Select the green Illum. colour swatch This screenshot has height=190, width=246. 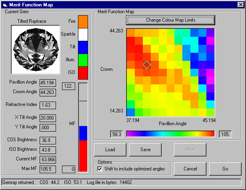pyautogui.click(x=83, y=60)
